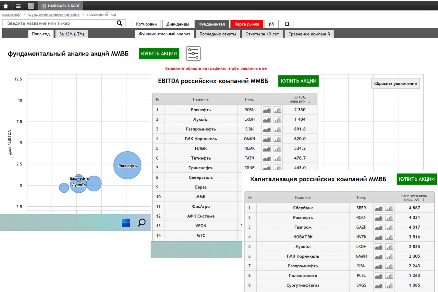The image size is (438, 292).
Task: Open the briefcase portfolio icon
Action: 272,24
